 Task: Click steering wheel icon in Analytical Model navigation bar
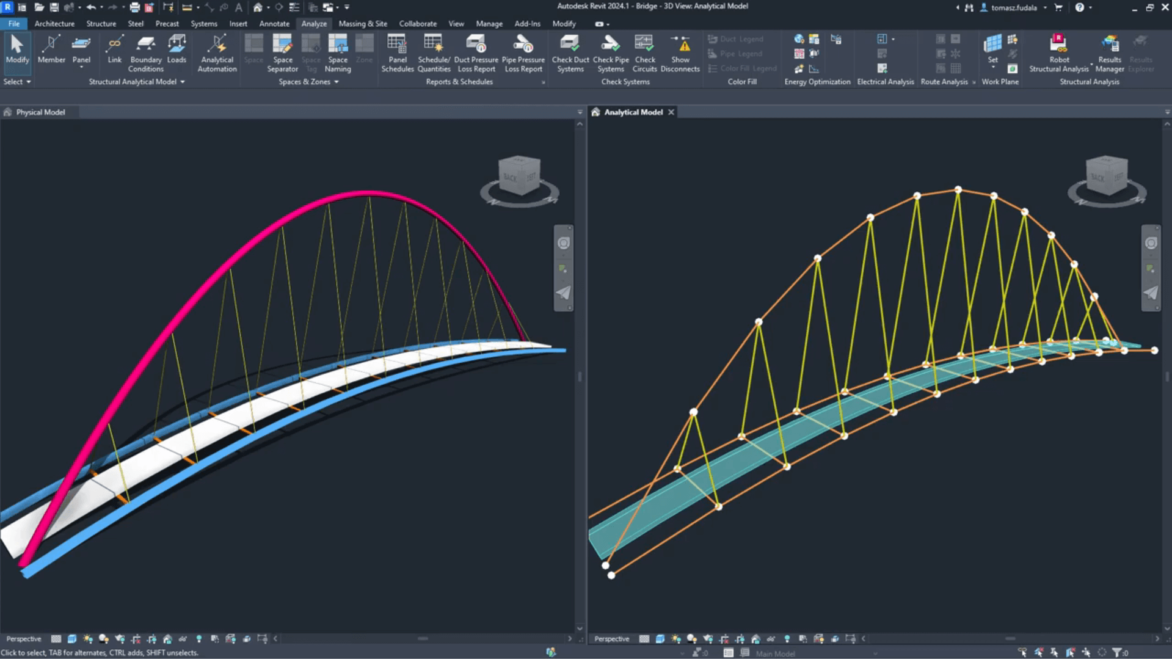pos(1151,243)
